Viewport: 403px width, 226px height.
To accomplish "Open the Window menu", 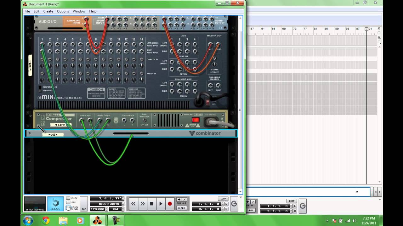I will (x=79, y=11).
